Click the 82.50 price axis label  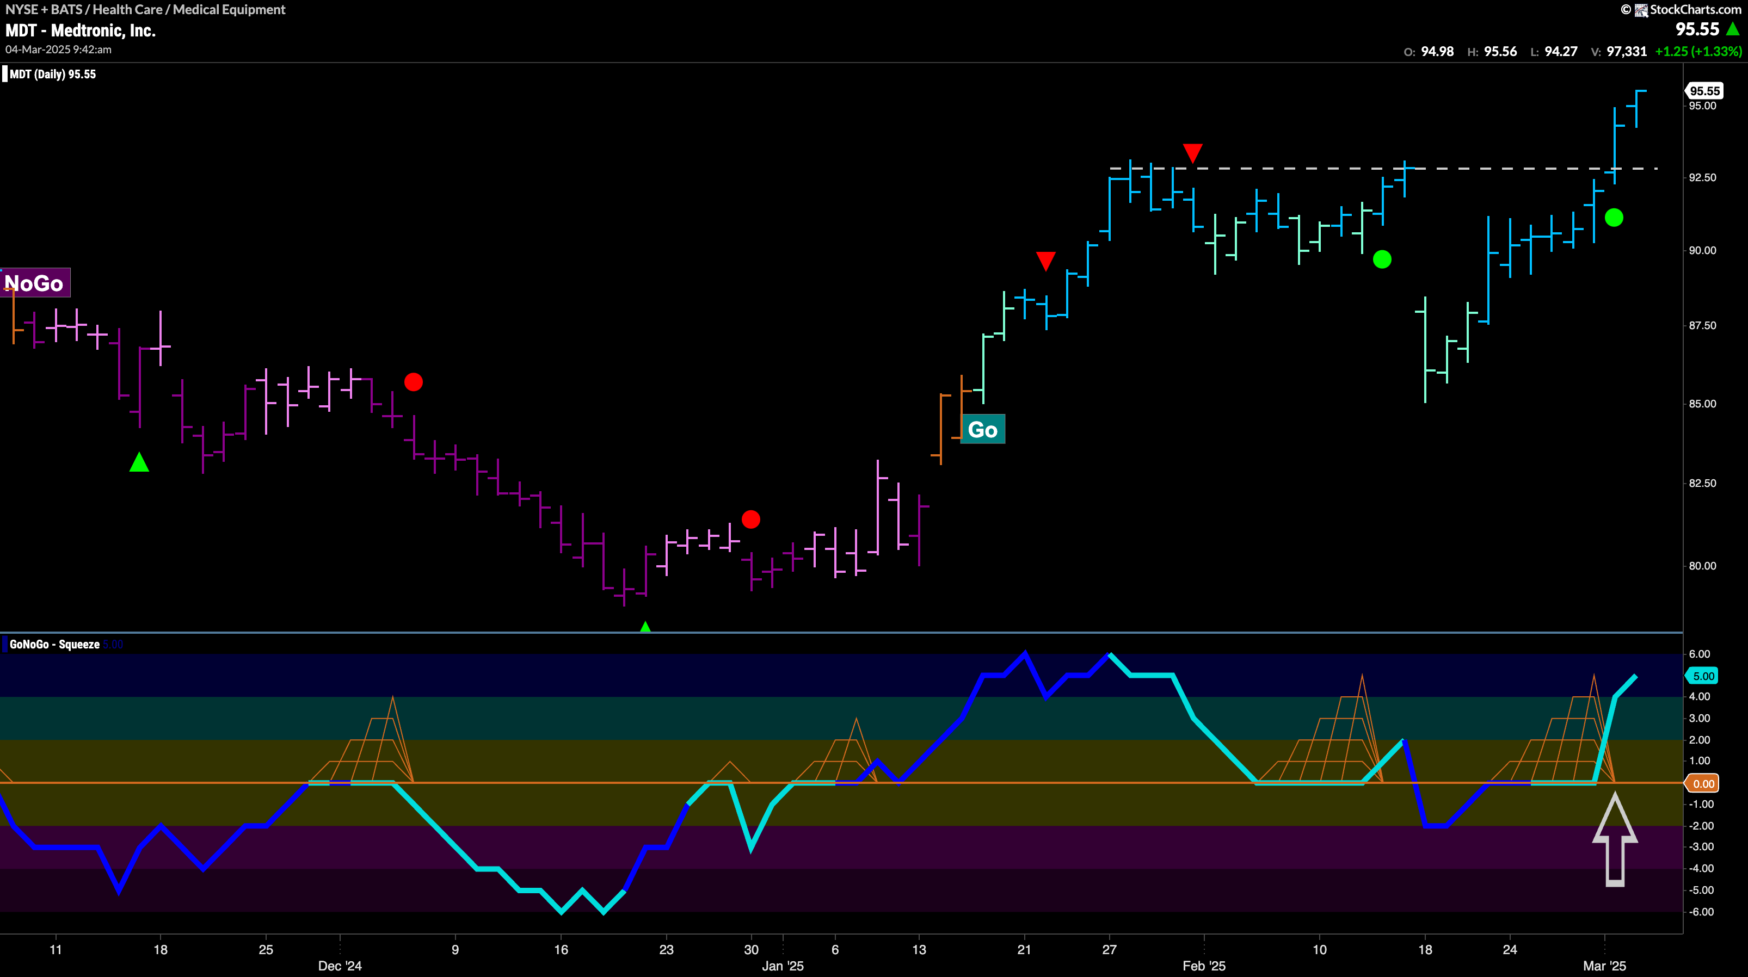click(1702, 483)
